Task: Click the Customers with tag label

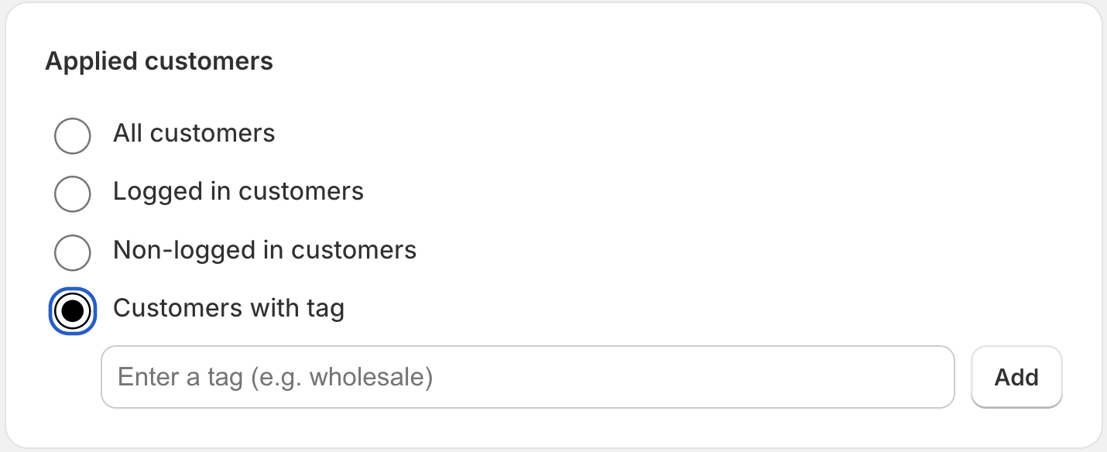Action: [x=228, y=308]
